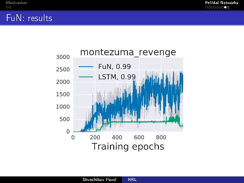
Task: Select first navigation circle under Motivation
Action: [7, 7]
